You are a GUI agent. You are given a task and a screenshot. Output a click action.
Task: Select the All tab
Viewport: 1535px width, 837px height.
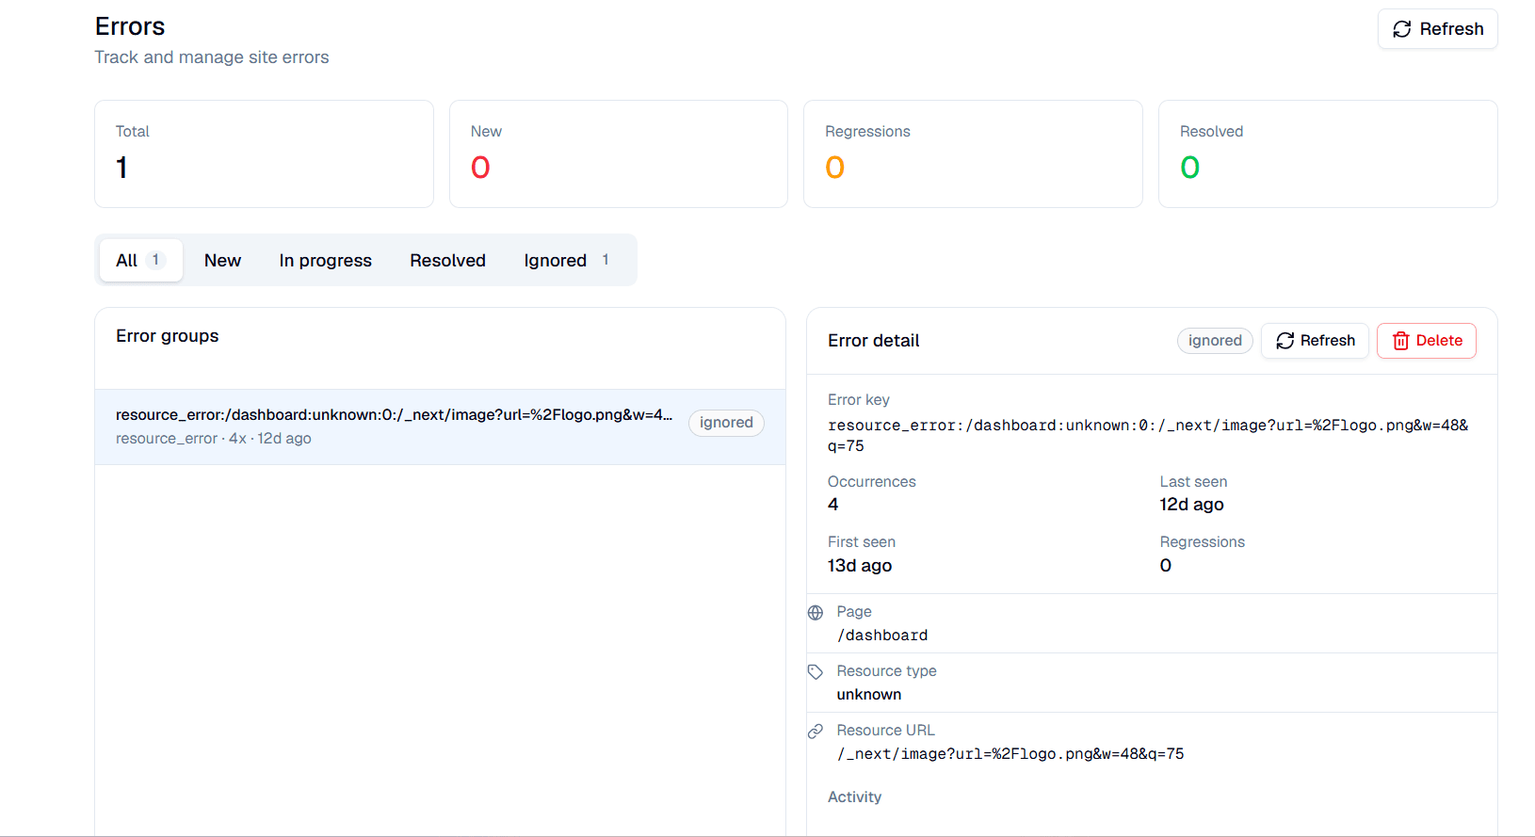(140, 260)
